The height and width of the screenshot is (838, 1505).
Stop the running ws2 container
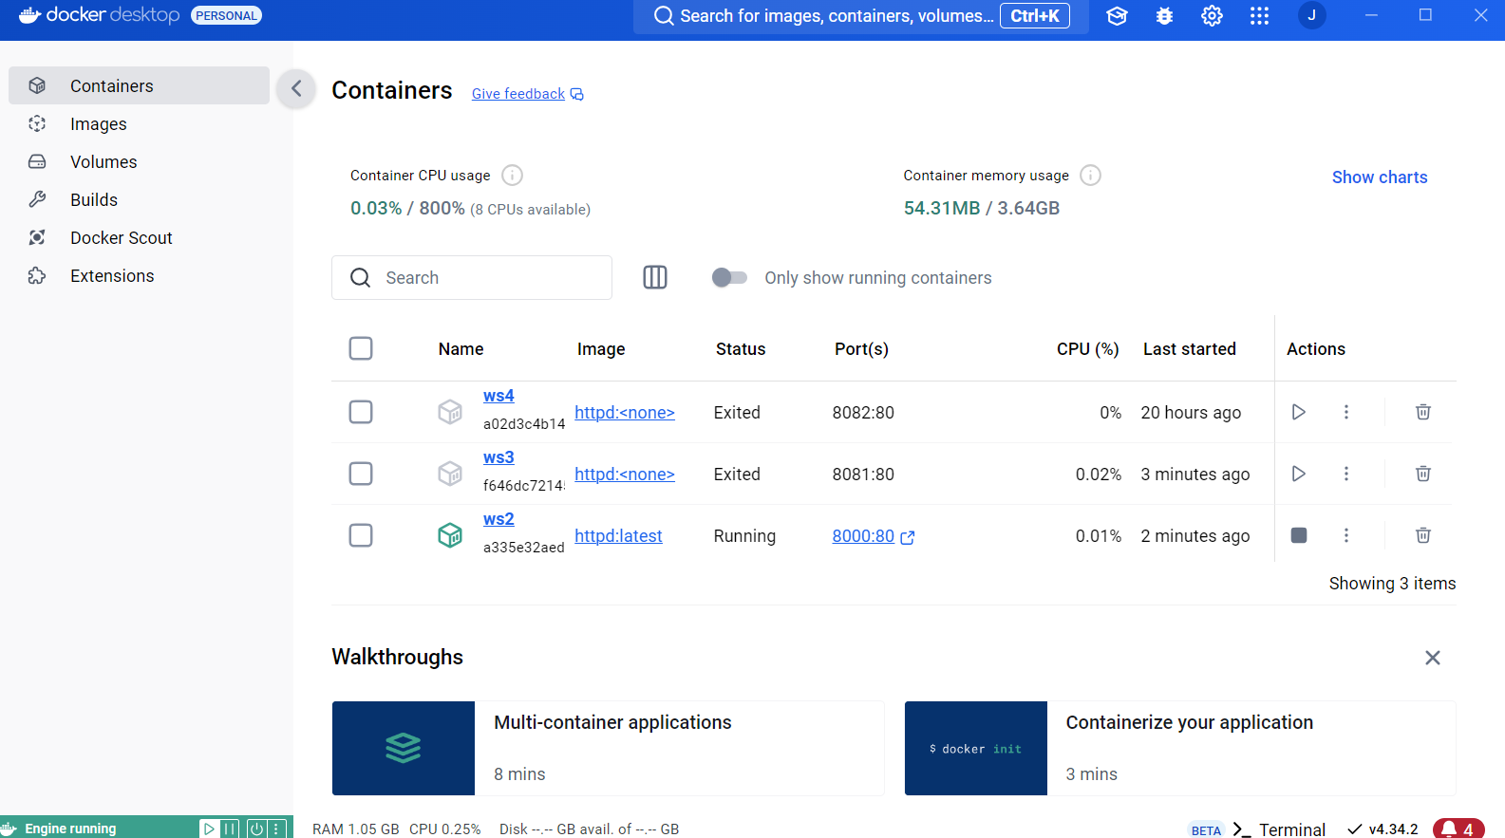pos(1298,535)
